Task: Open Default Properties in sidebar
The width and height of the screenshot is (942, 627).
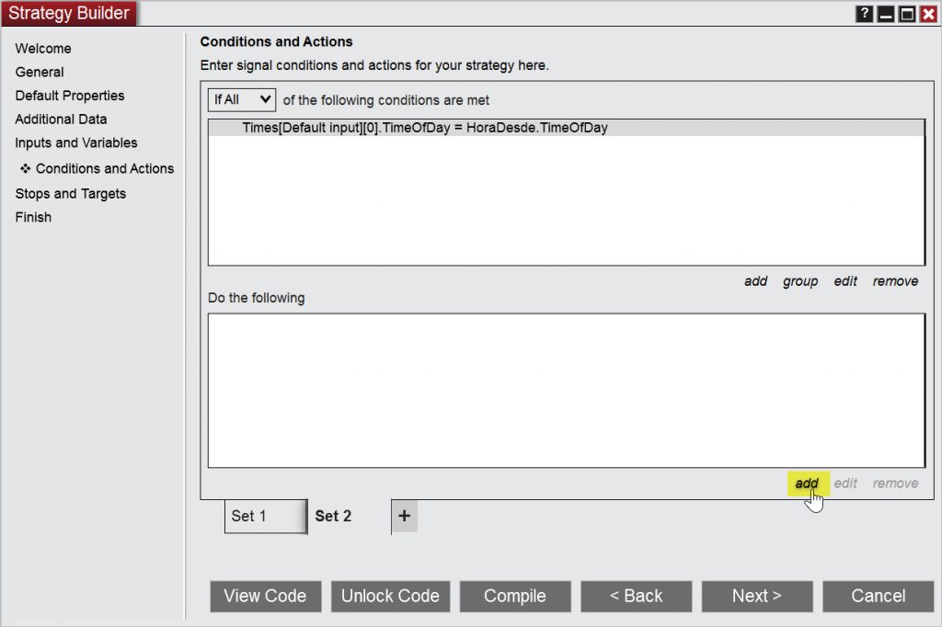Action: pyautogui.click(x=70, y=96)
